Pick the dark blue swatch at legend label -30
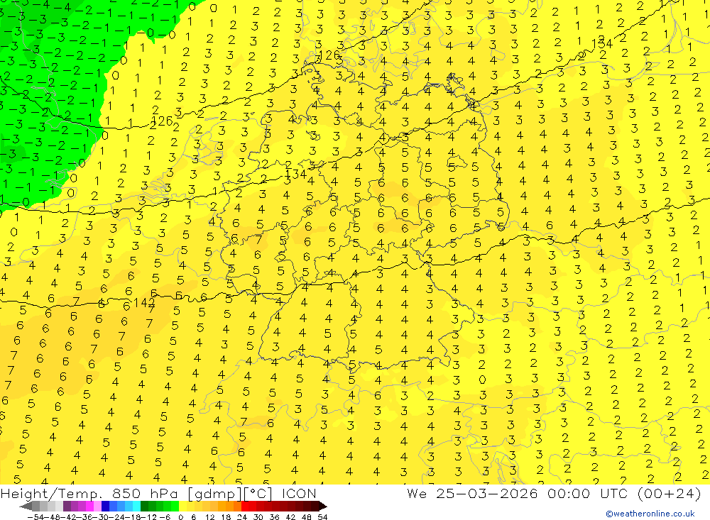This screenshot has width=710, height=520. [x=106, y=507]
